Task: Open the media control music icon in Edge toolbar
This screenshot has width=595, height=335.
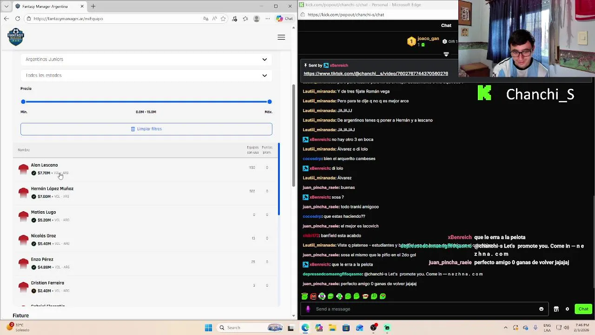Action: (x=234, y=19)
